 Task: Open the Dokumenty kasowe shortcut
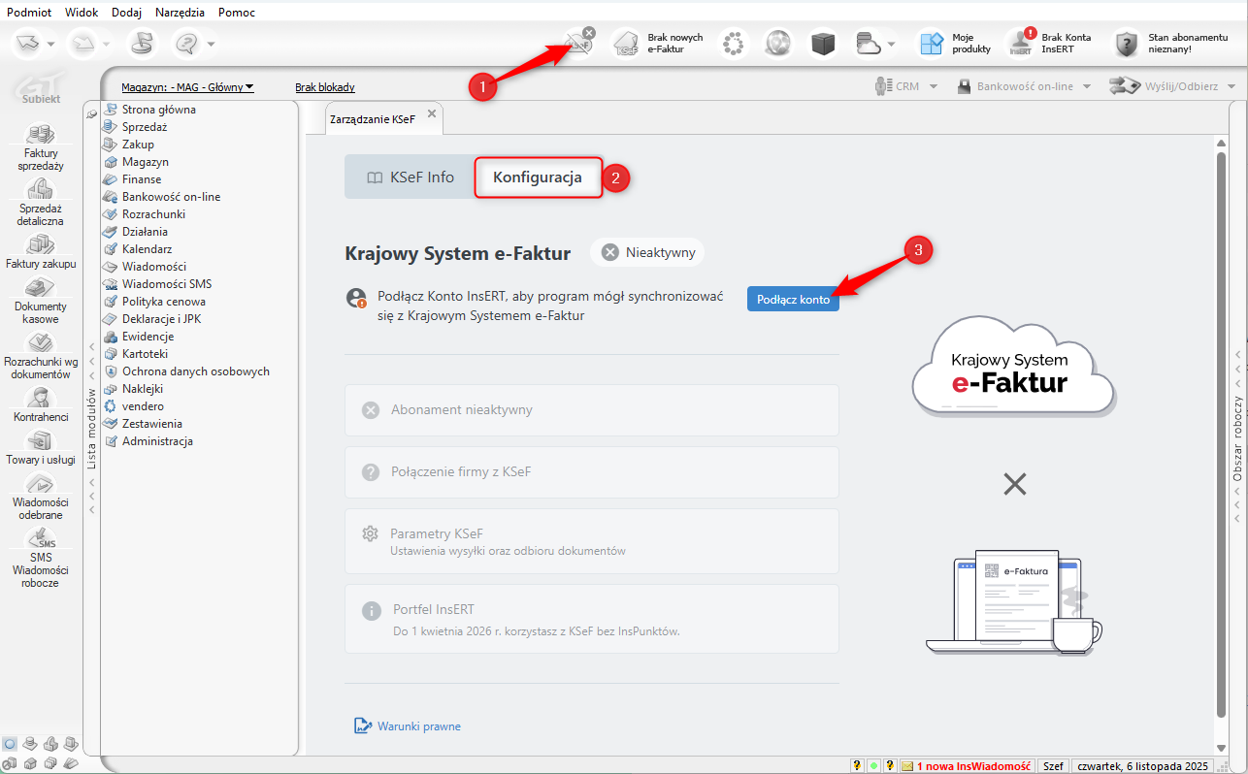coord(42,301)
